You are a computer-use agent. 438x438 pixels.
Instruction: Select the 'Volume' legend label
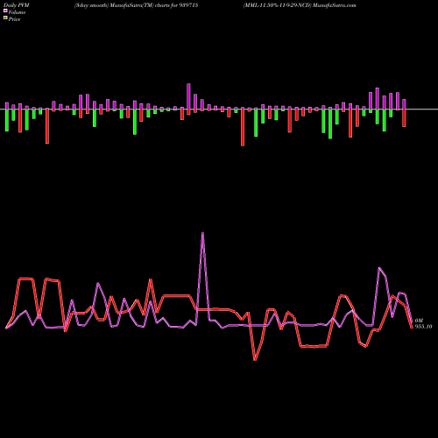17,12
